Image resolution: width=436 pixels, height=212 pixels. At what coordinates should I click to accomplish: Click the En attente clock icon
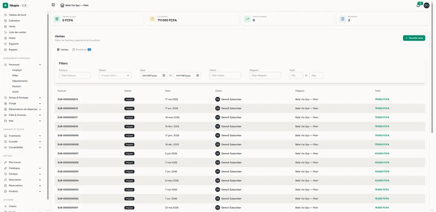tap(152, 19)
